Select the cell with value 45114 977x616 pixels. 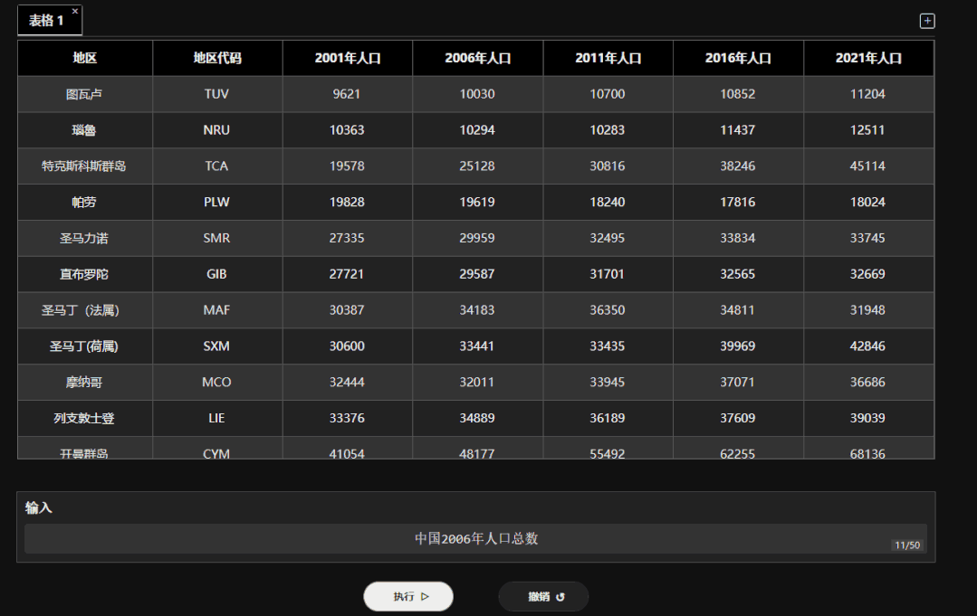click(x=868, y=166)
